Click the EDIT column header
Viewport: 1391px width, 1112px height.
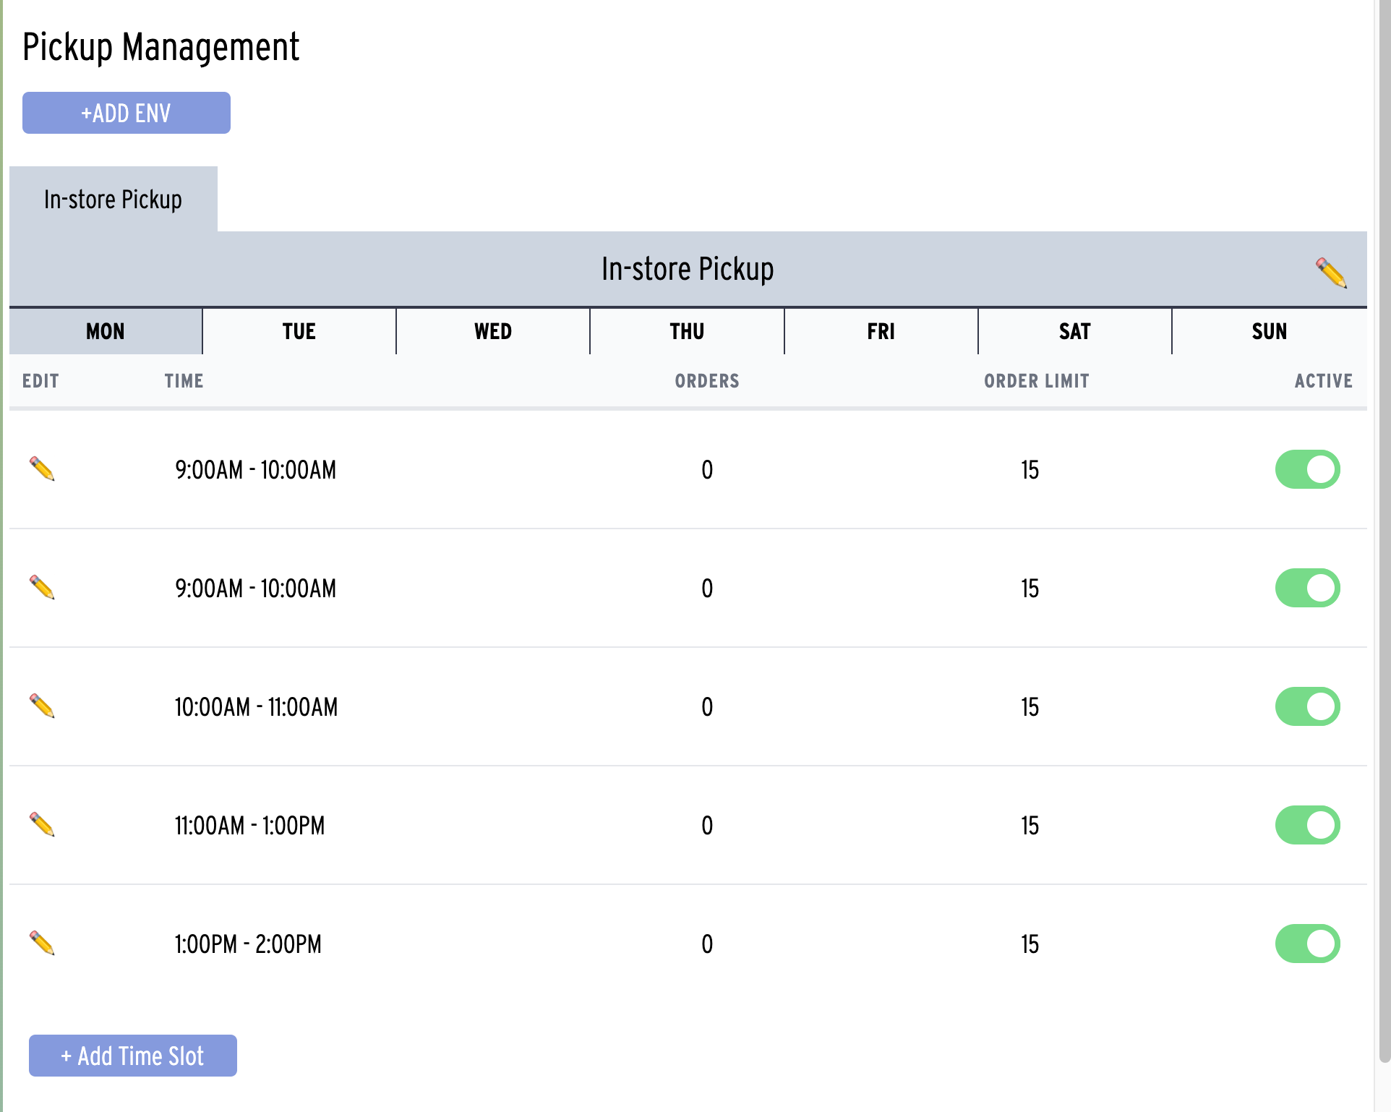pyautogui.click(x=40, y=381)
